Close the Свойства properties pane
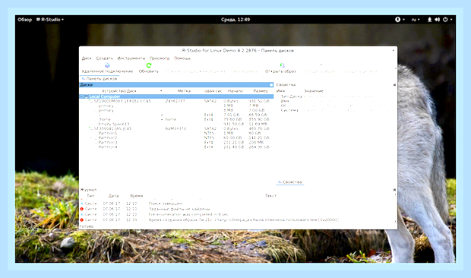 point(394,85)
